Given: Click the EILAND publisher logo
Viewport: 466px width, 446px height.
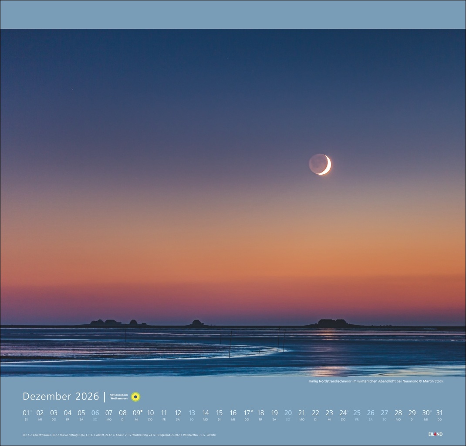Looking at the screenshot, I should (x=435, y=434).
